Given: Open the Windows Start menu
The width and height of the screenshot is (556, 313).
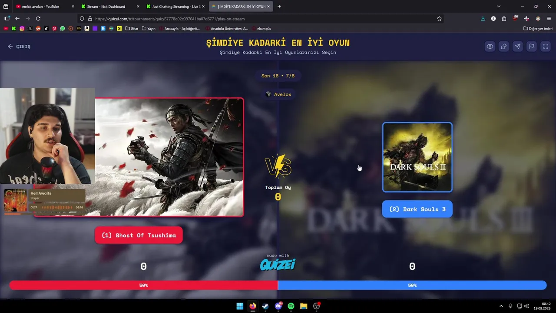Looking at the screenshot, I should (x=240, y=306).
